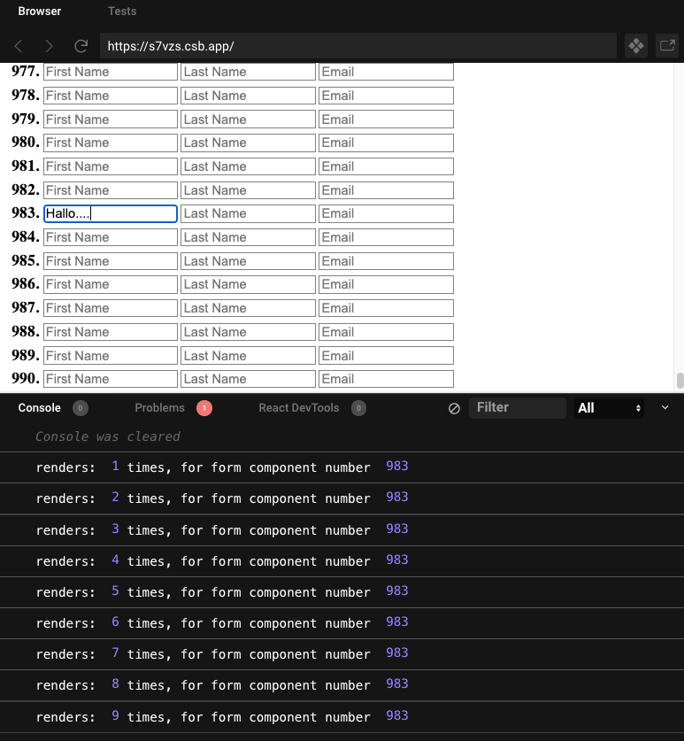The width and height of the screenshot is (684, 741).
Task: Switch to the Tests tab
Action: point(122,12)
